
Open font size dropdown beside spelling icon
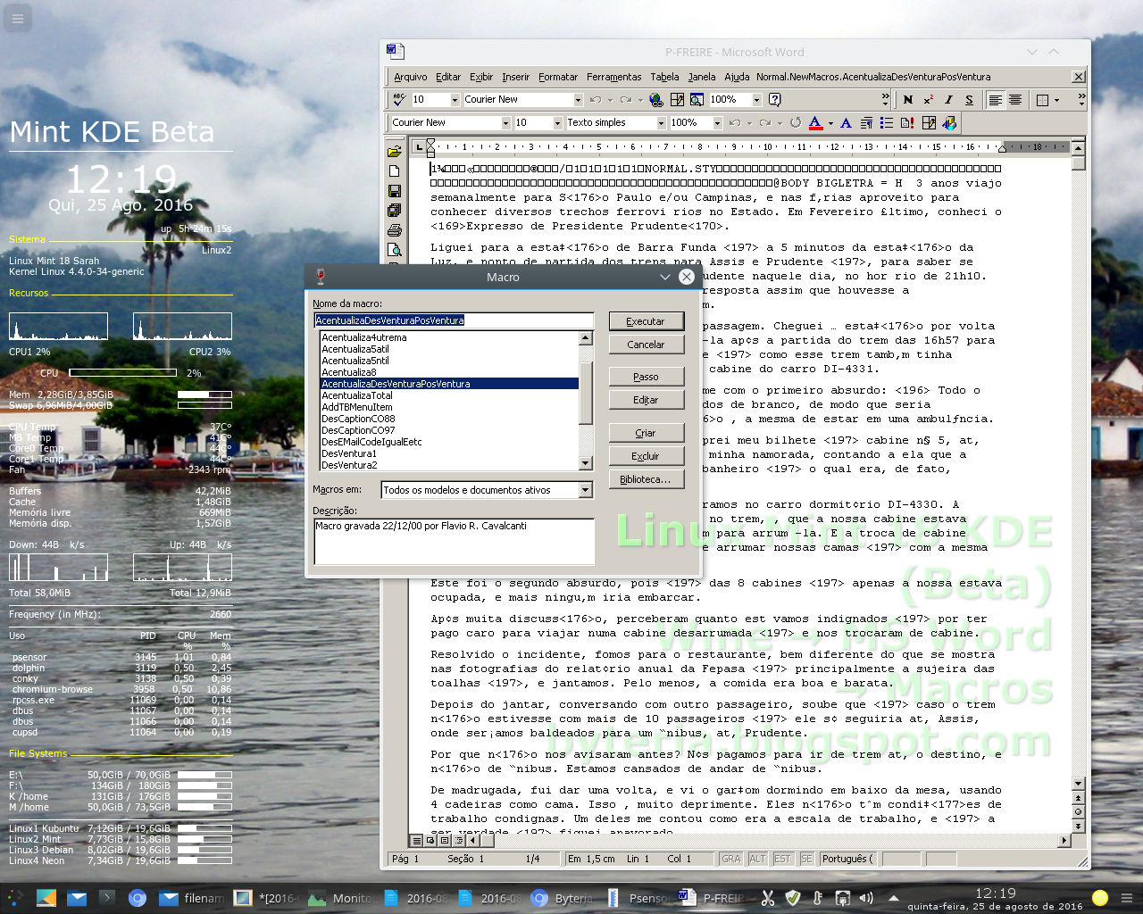point(455,99)
